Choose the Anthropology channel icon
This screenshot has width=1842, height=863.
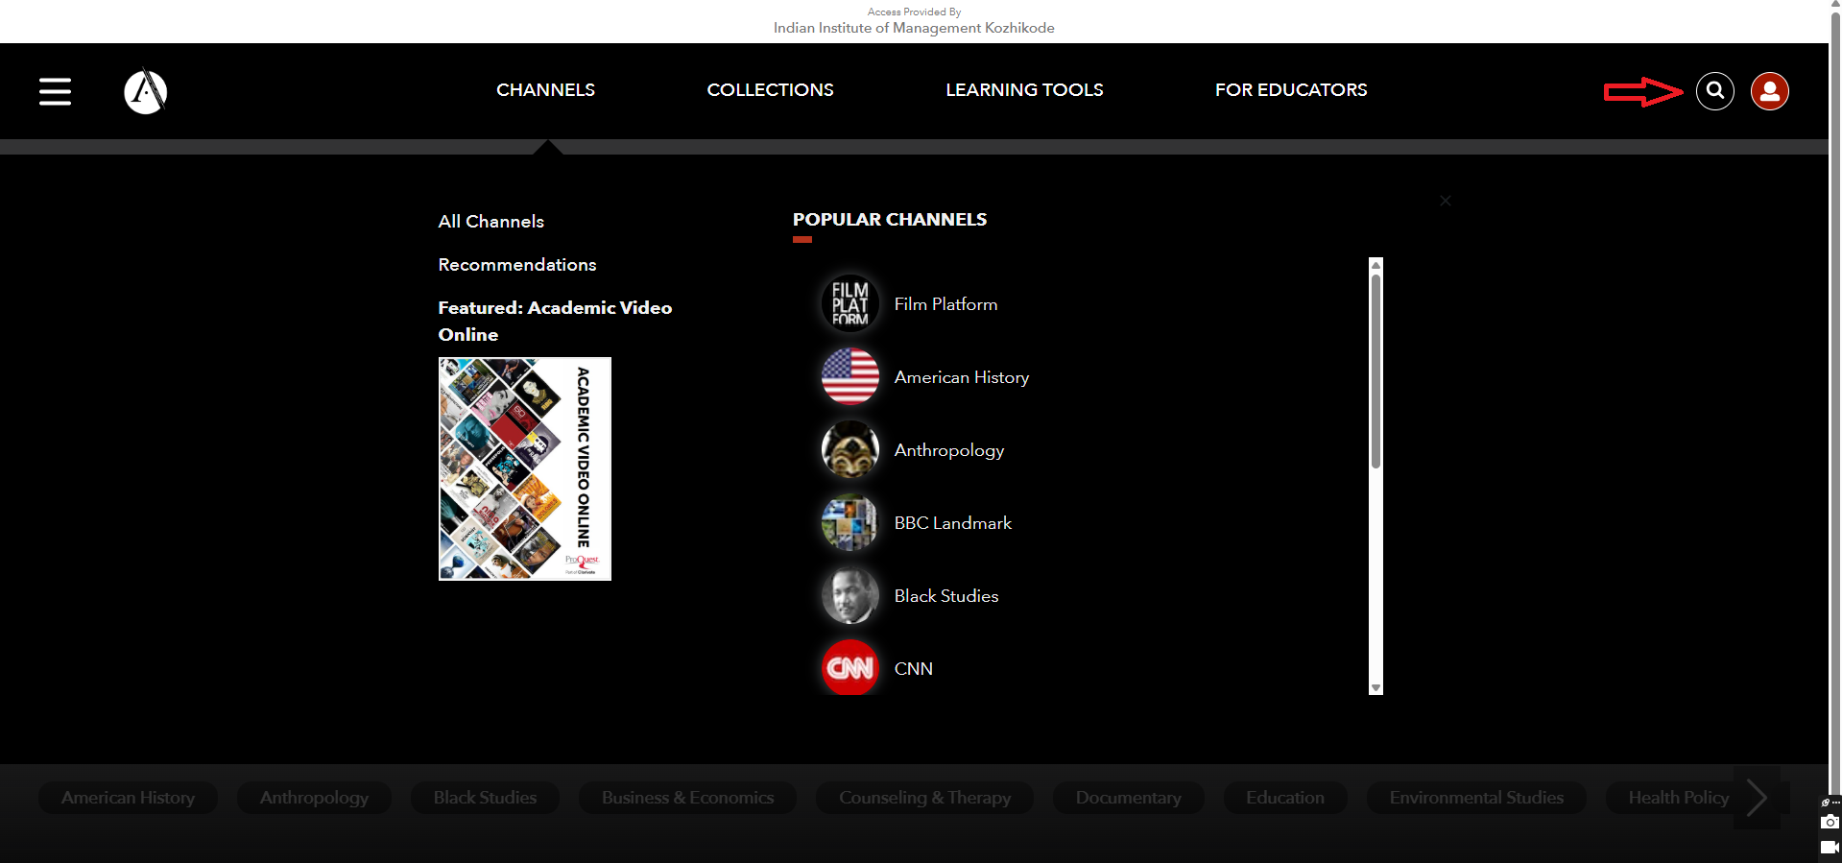(x=849, y=450)
